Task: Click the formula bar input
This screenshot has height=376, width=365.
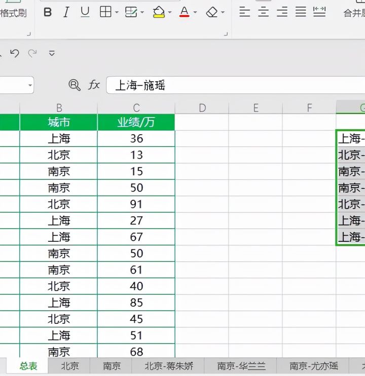Action: (x=236, y=85)
